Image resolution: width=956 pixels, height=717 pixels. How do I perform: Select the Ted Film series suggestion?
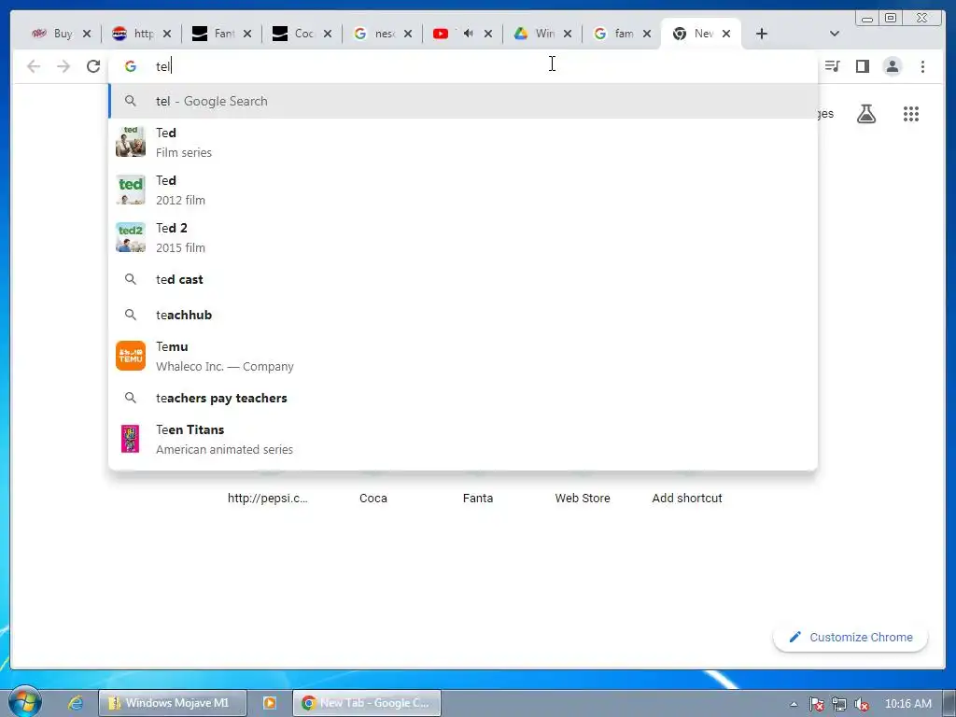(463, 142)
